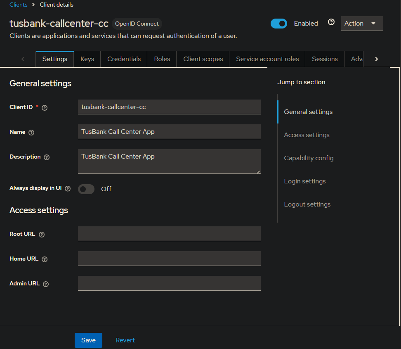Jump to Login settings section
The image size is (401, 349).
[x=305, y=181]
